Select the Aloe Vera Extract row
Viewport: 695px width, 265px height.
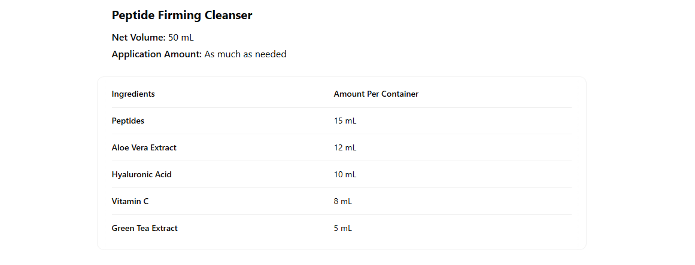pyautogui.click(x=144, y=147)
